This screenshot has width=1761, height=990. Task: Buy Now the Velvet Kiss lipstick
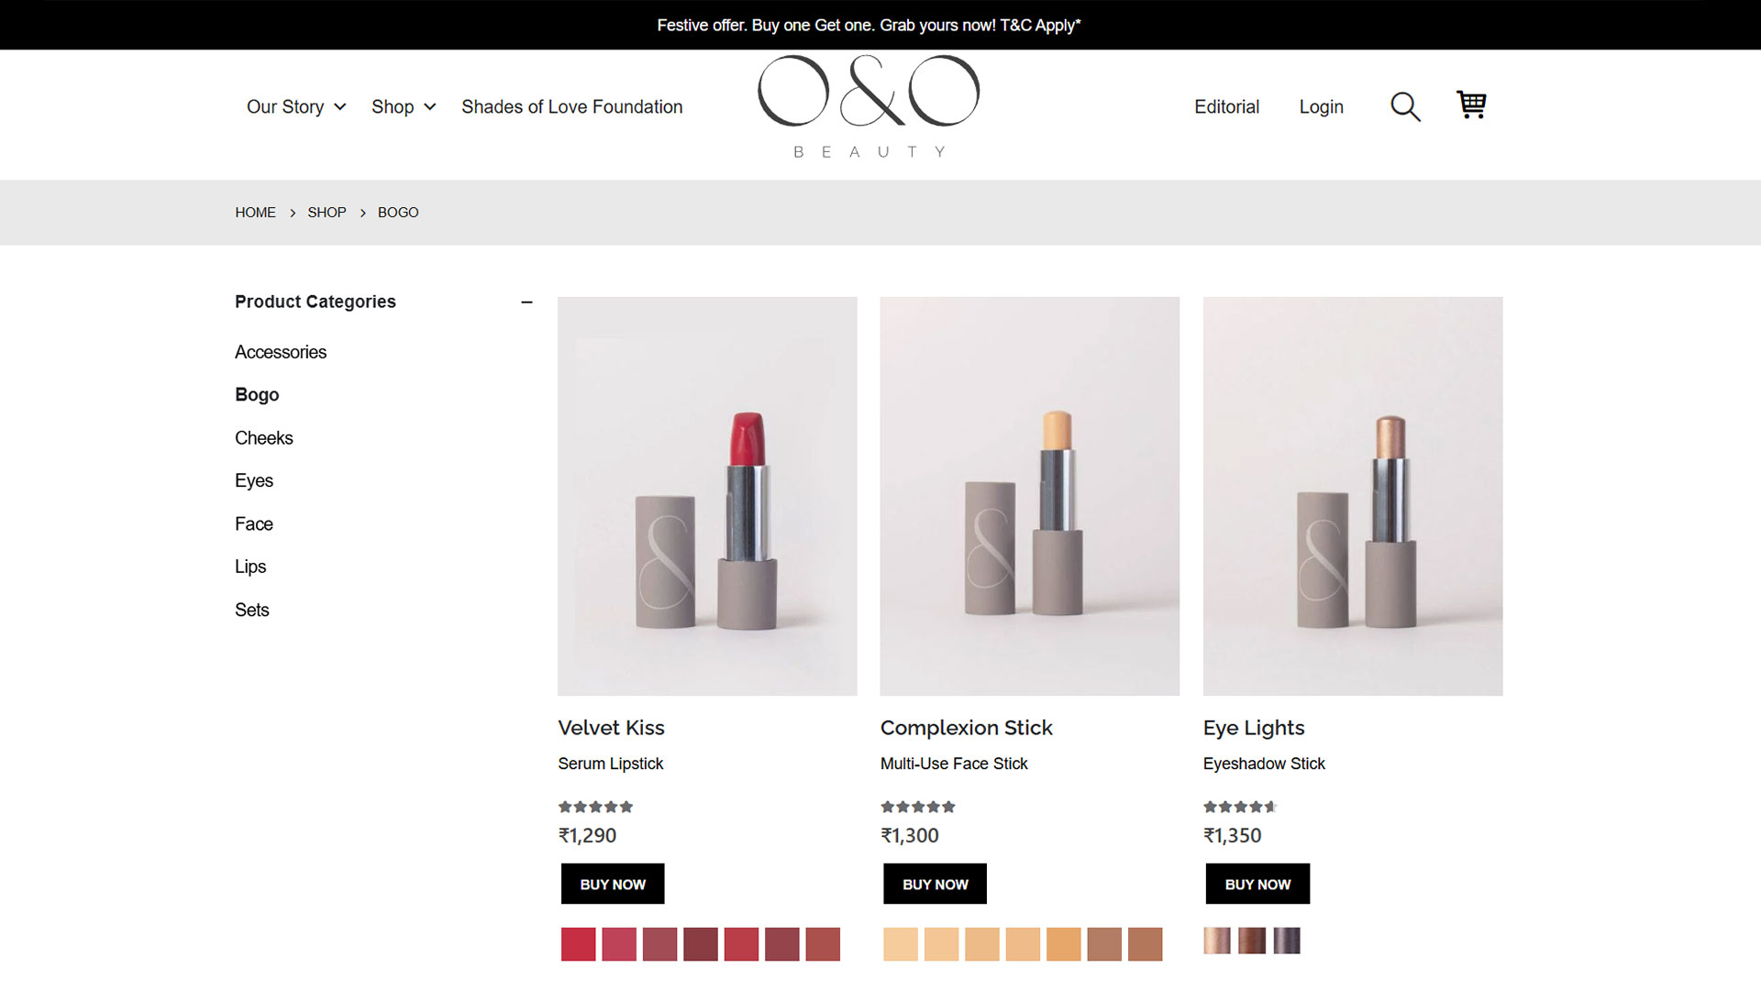coord(613,884)
